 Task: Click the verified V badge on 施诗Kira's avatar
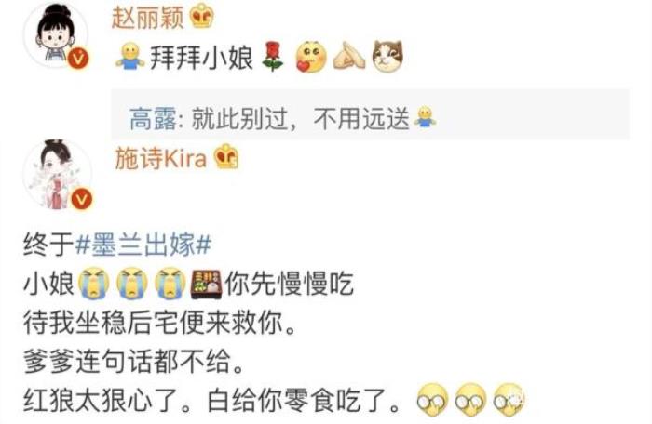click(x=82, y=199)
